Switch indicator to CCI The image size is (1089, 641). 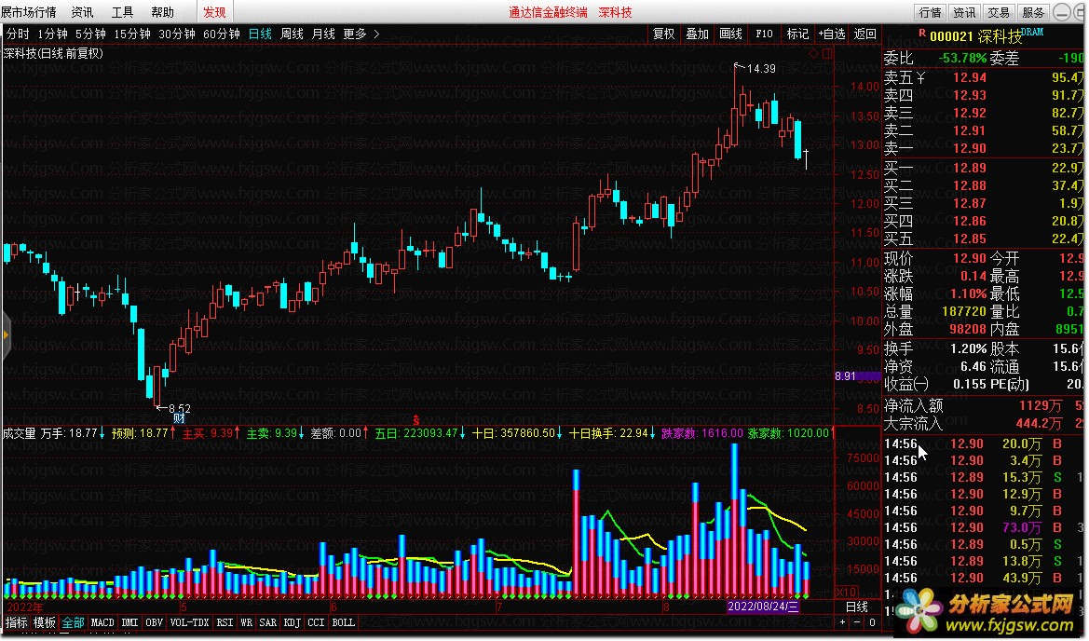pos(316,622)
